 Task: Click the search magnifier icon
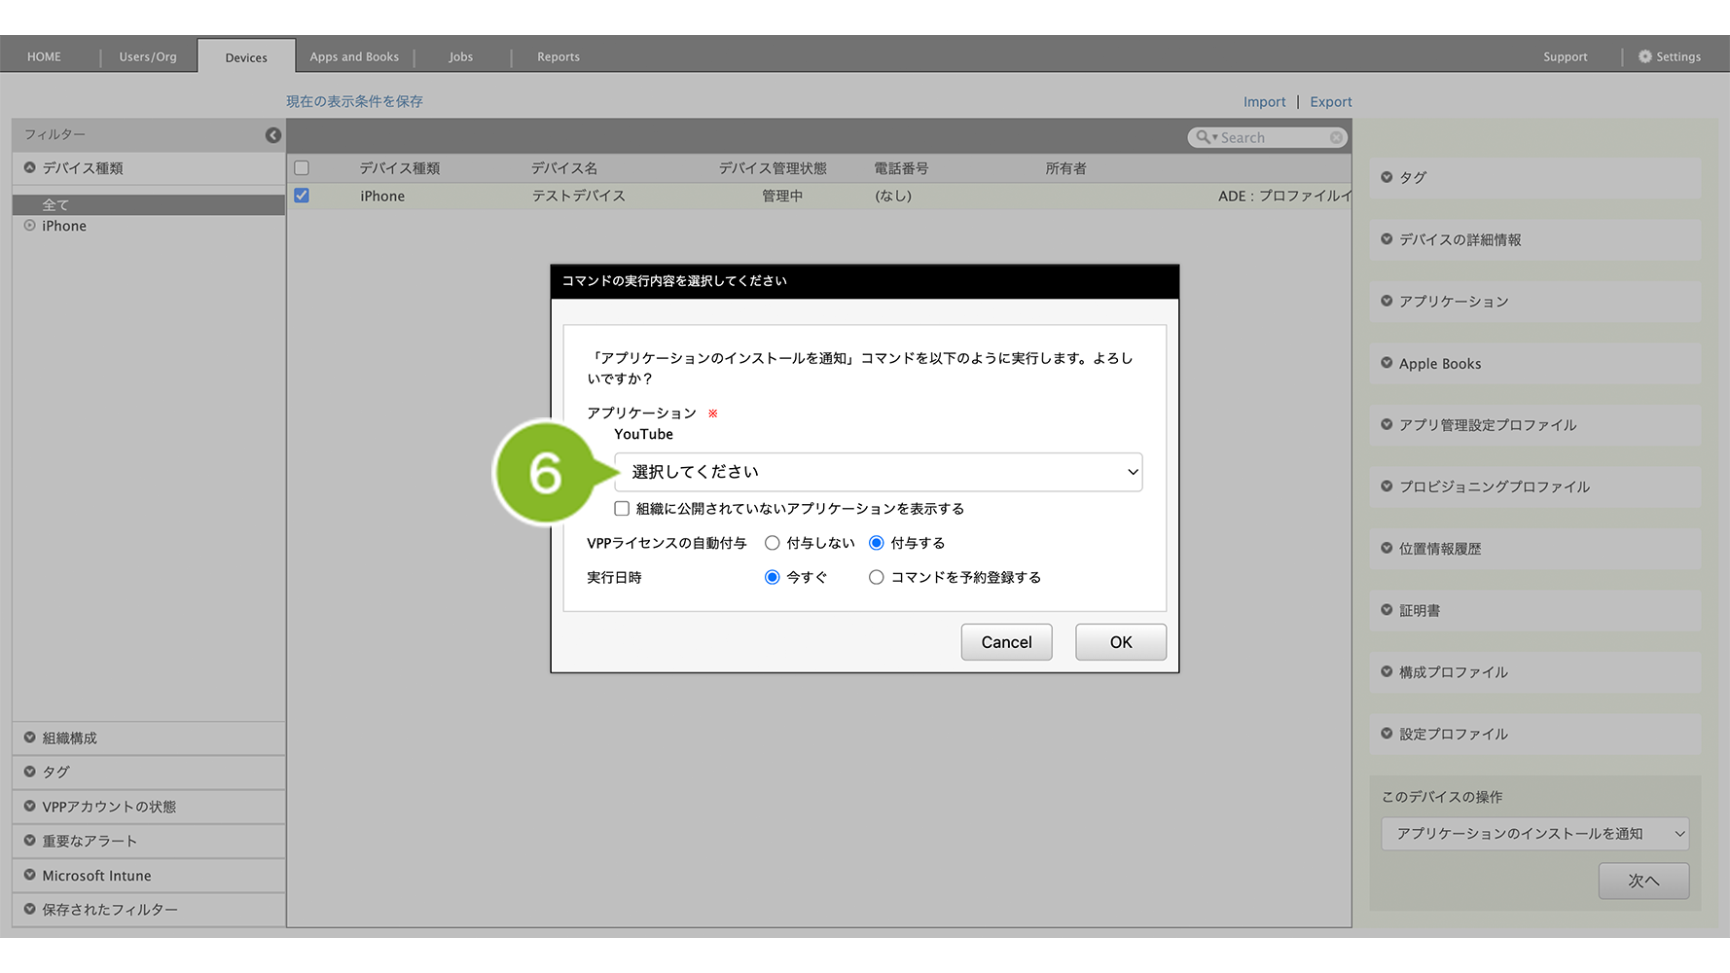coord(1204,138)
